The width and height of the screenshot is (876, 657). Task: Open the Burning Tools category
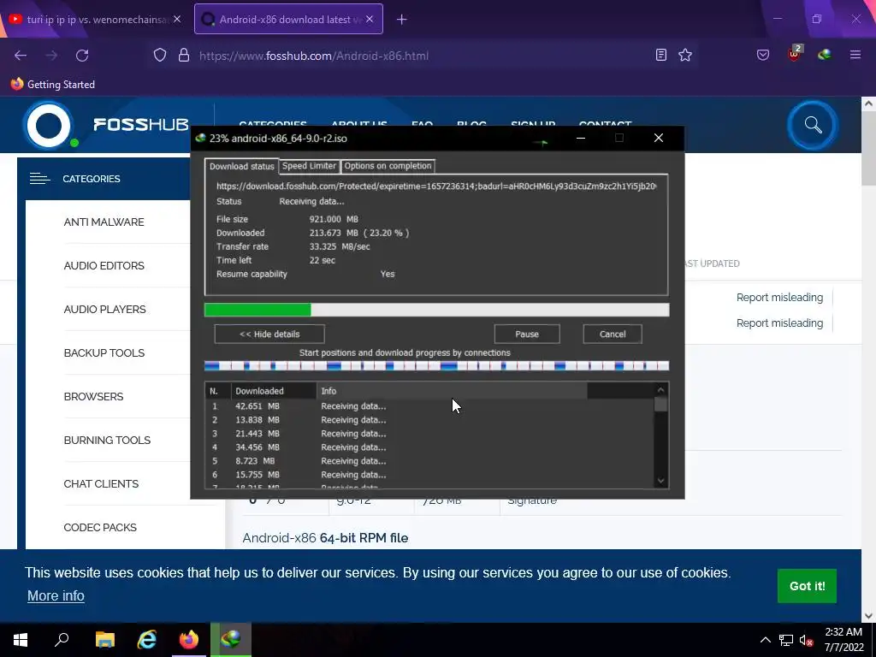(x=107, y=441)
